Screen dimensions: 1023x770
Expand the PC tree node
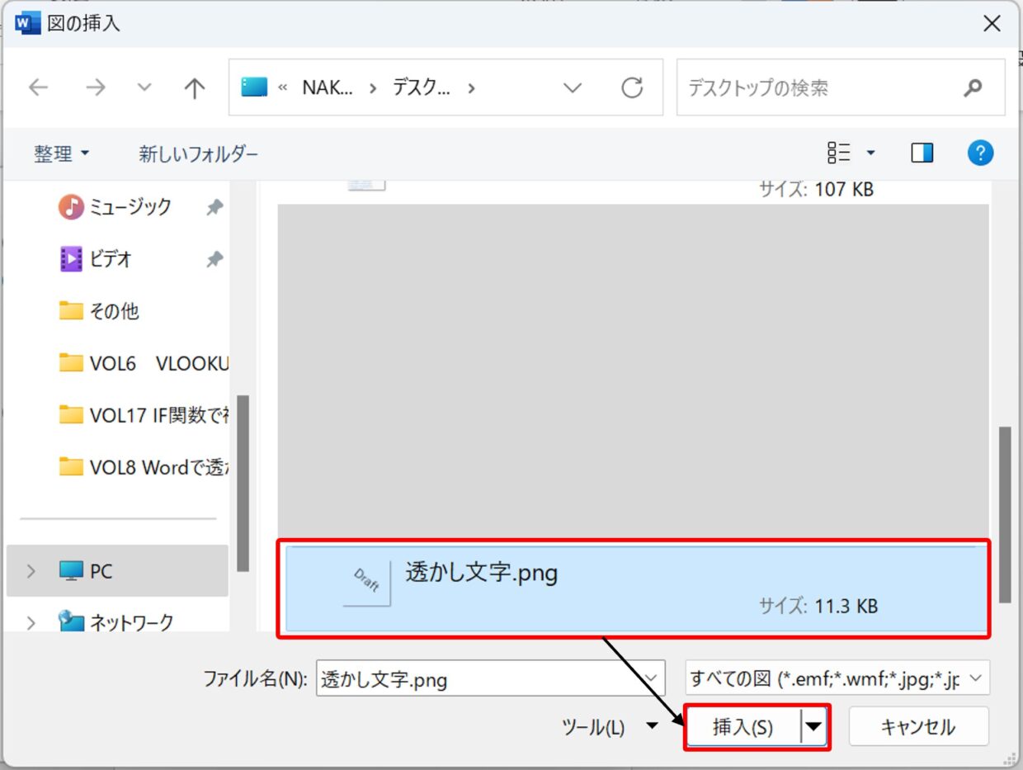(31, 571)
